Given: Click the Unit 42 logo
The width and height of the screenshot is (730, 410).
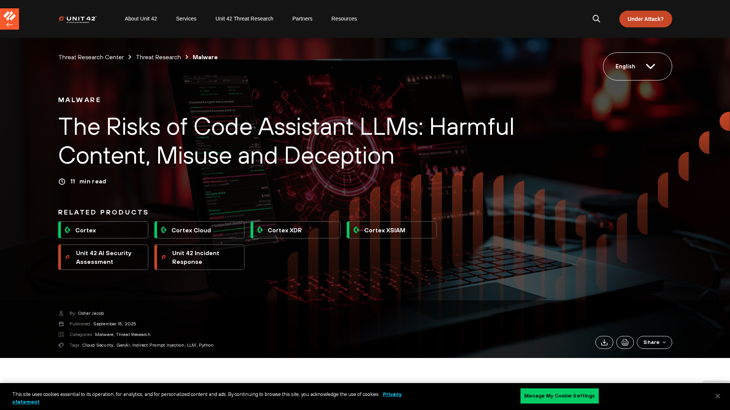Looking at the screenshot, I should point(78,19).
